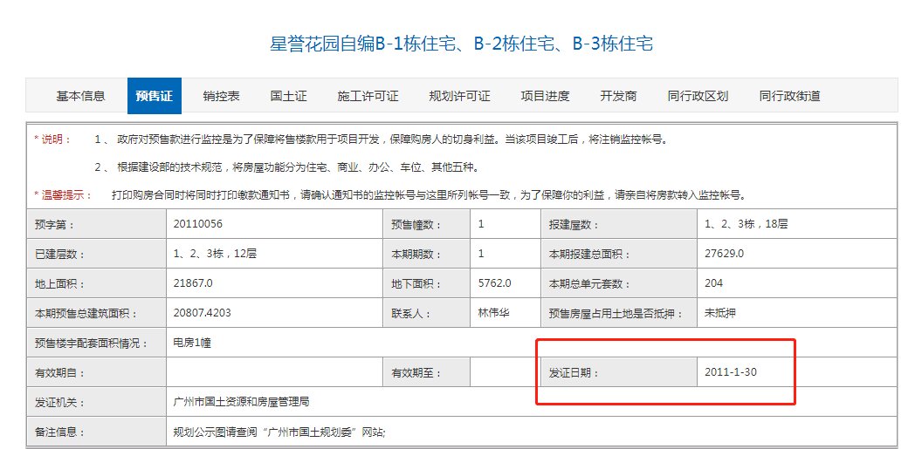Select the value 1、2、3栋，18层
Viewport: 915px width, 449px height.
(746, 223)
